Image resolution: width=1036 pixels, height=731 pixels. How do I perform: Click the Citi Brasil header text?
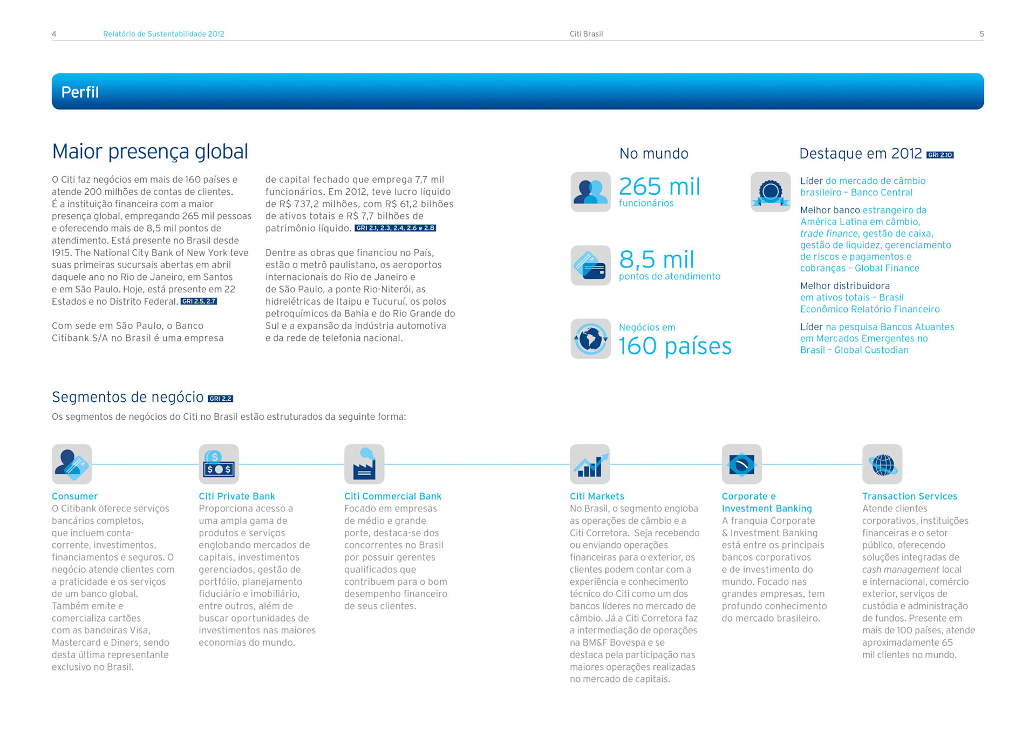click(x=586, y=34)
